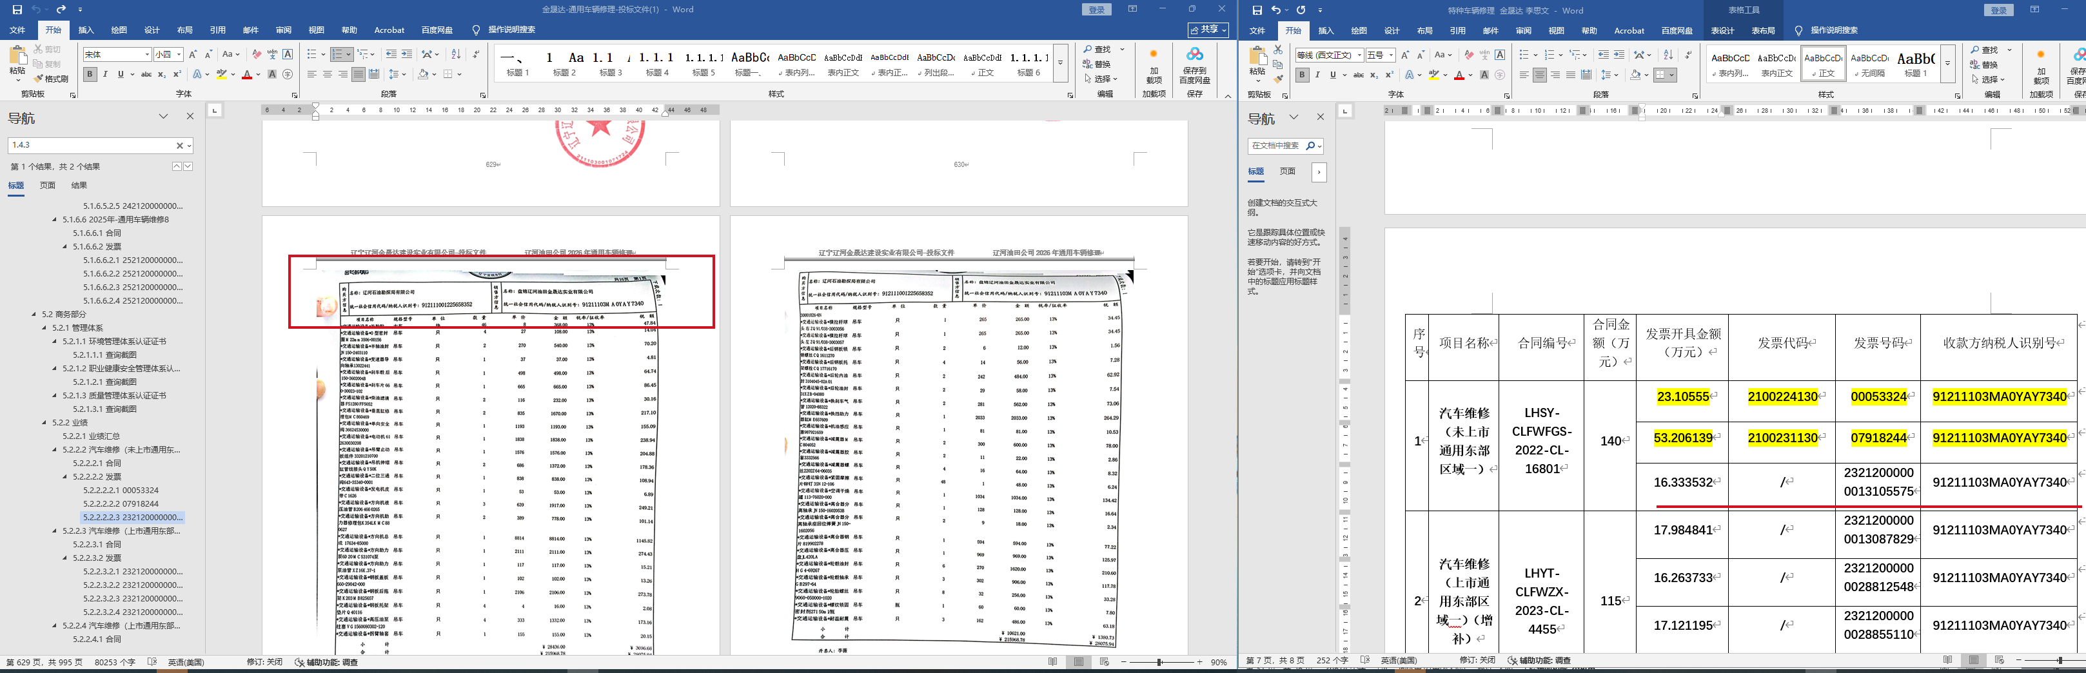Viewport: 2086px width, 673px height.
Task: Apply yellow highlight in left Word window
Action: click(221, 75)
